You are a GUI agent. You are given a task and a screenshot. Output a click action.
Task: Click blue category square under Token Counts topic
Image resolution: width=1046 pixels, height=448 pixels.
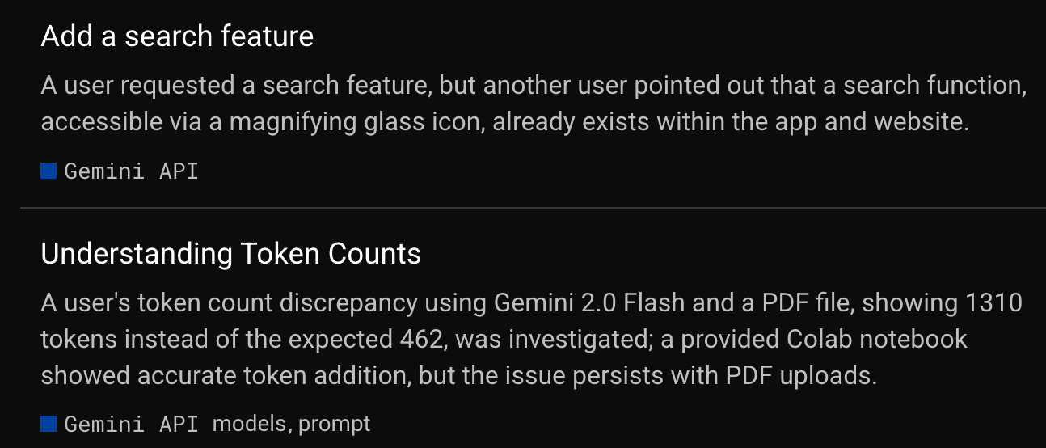pos(49,423)
